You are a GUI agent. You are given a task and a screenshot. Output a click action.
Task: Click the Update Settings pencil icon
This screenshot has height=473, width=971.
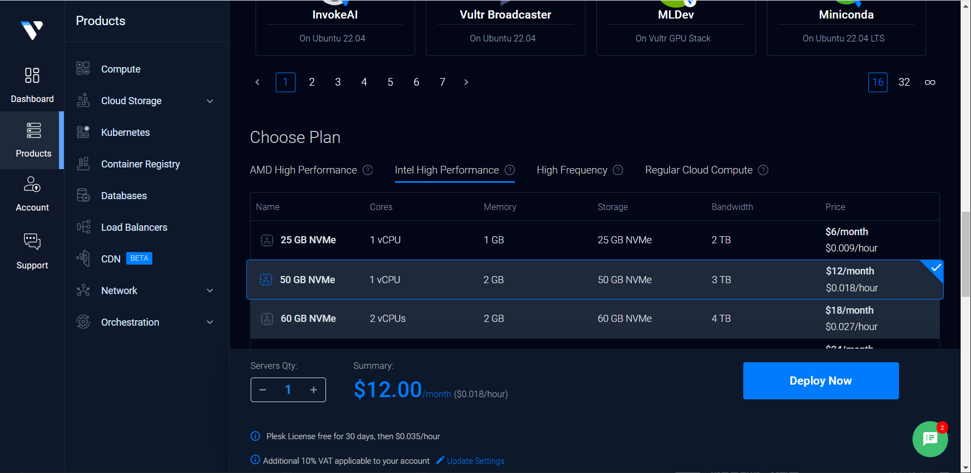click(x=440, y=460)
